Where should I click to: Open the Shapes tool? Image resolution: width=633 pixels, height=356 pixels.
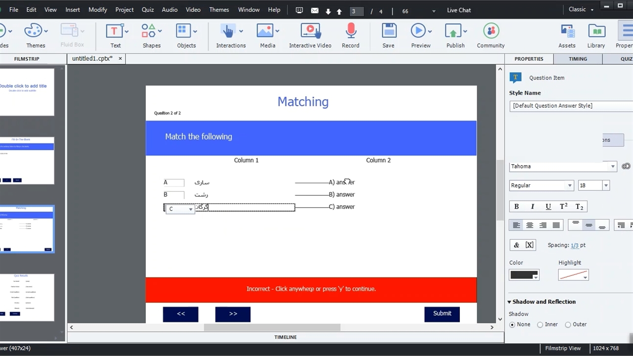149,32
